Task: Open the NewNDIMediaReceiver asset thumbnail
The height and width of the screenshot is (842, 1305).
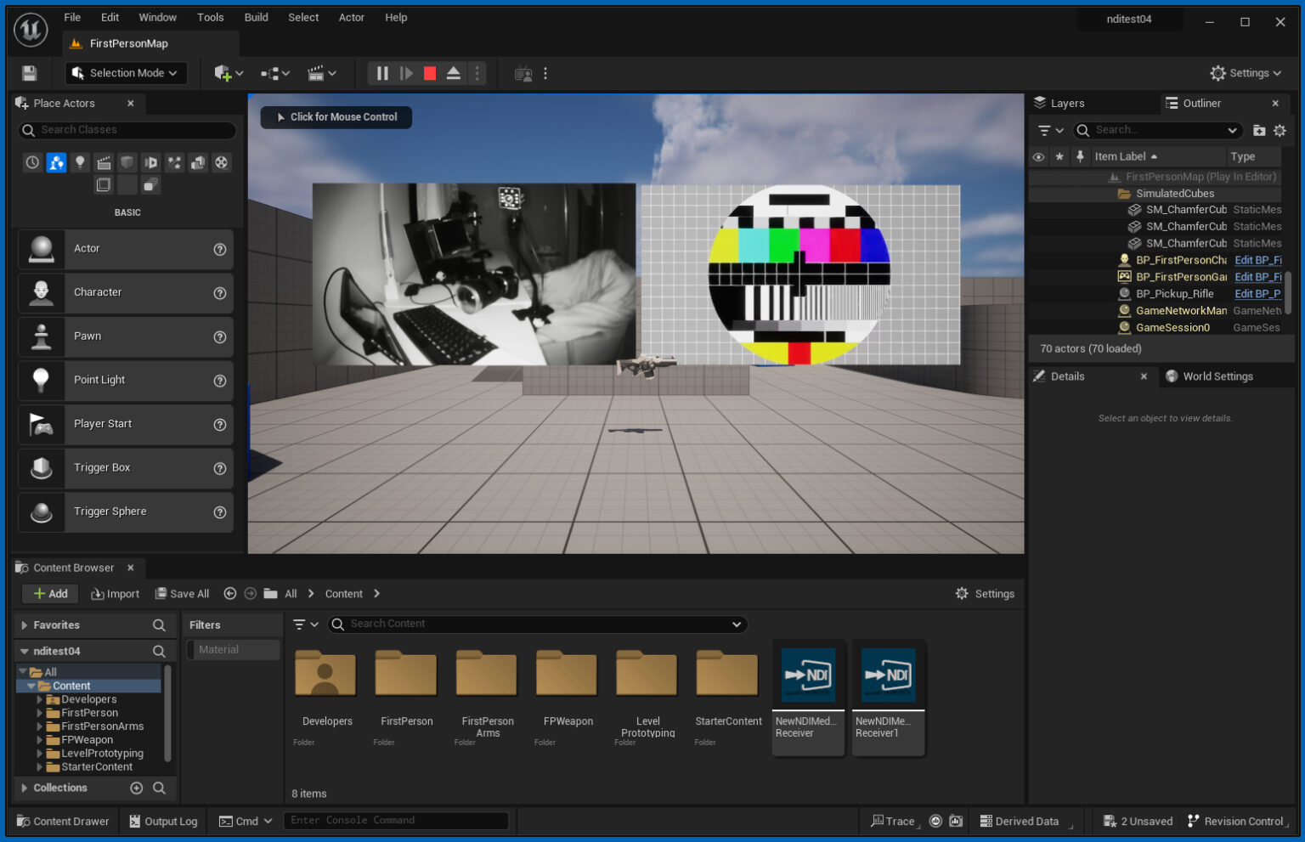Action: pyautogui.click(x=807, y=675)
